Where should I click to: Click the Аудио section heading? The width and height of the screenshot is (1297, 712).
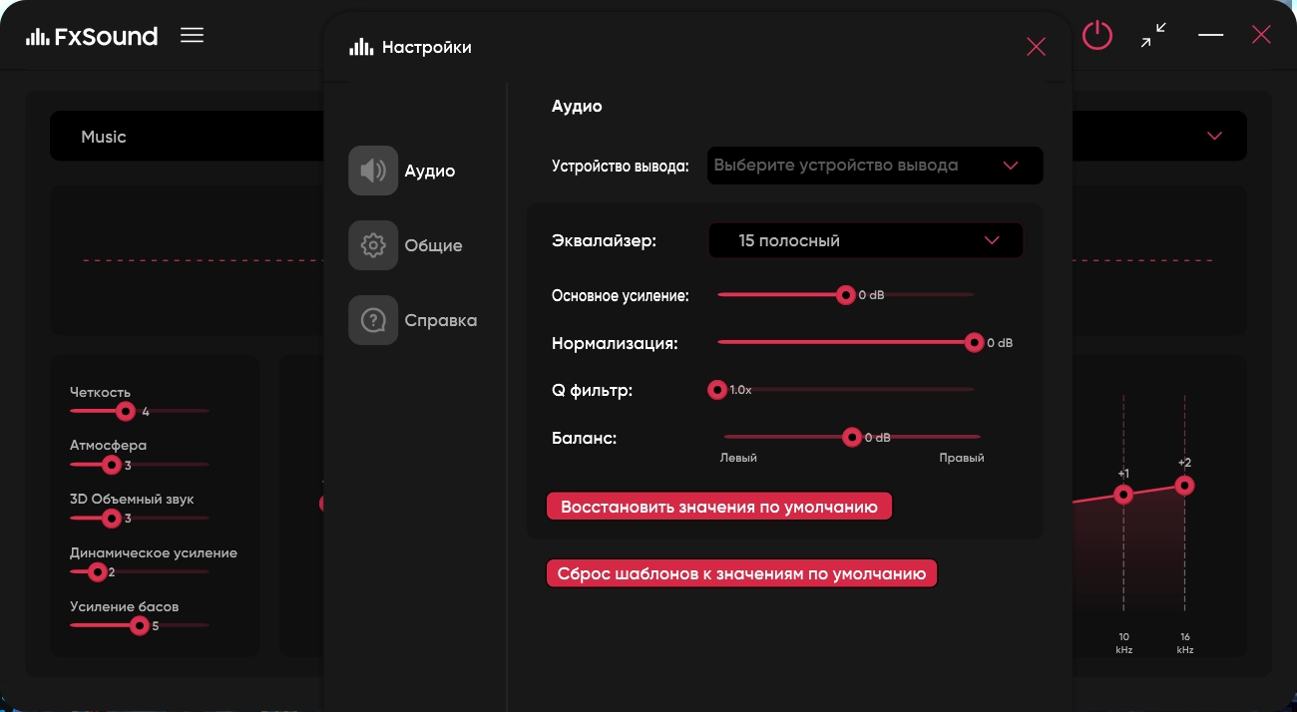(577, 106)
